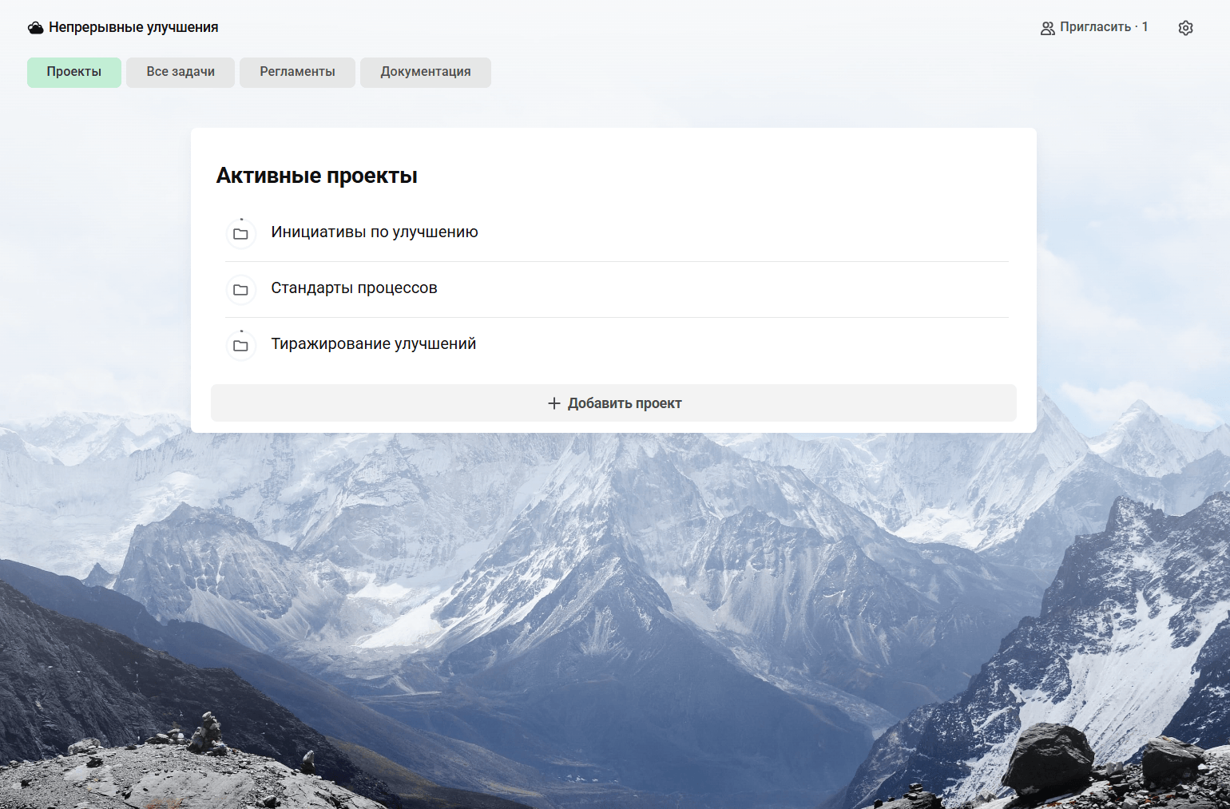Click the Активные проекты heading

[317, 176]
